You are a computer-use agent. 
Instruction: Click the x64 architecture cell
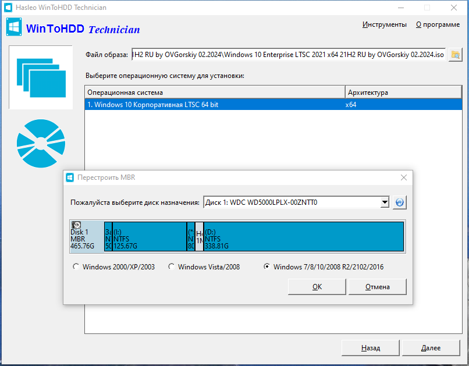[x=351, y=105]
